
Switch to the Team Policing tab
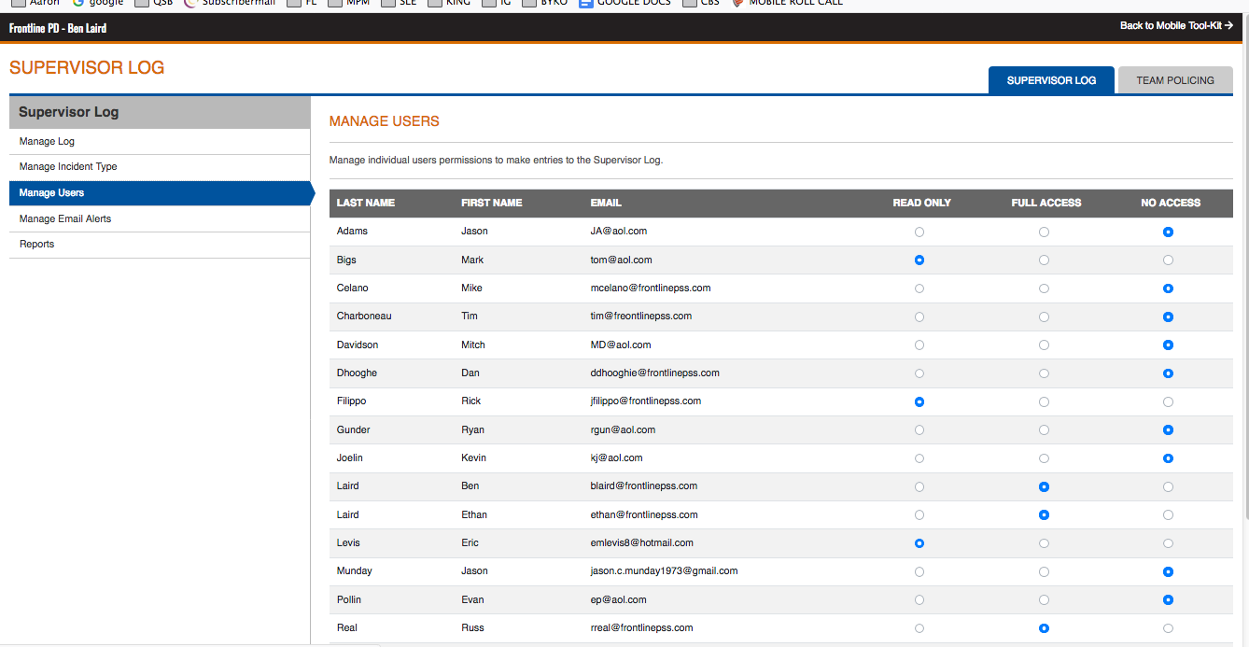point(1174,80)
